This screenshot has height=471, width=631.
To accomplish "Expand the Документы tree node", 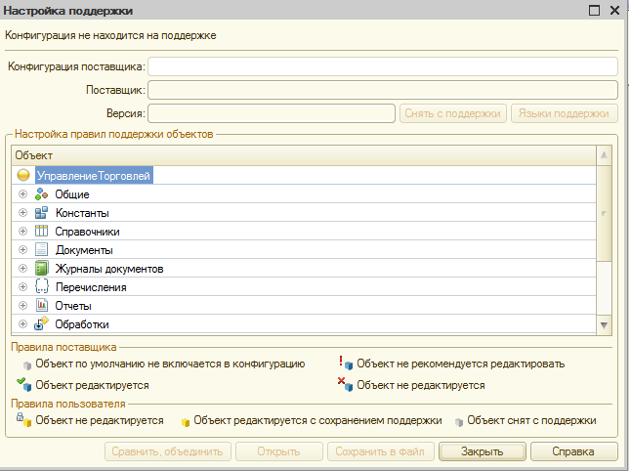I will coord(23,250).
